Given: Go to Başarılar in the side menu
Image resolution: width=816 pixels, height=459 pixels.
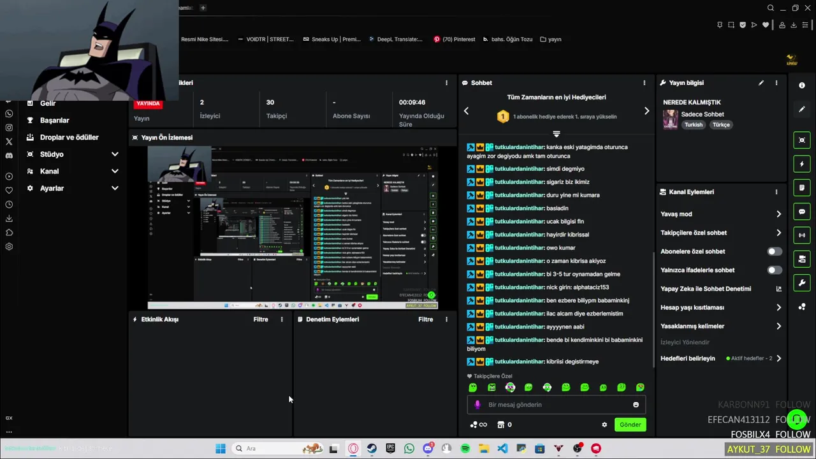Looking at the screenshot, I should [54, 120].
